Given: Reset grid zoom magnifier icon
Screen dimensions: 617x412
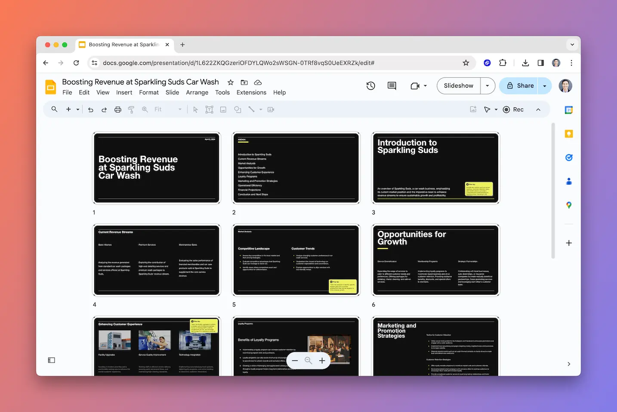Looking at the screenshot, I should coord(308,360).
